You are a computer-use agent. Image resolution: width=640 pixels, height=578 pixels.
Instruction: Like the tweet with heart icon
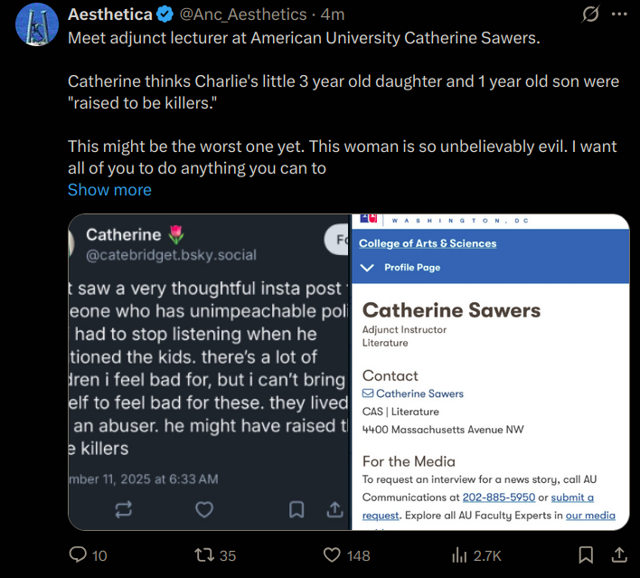point(333,554)
